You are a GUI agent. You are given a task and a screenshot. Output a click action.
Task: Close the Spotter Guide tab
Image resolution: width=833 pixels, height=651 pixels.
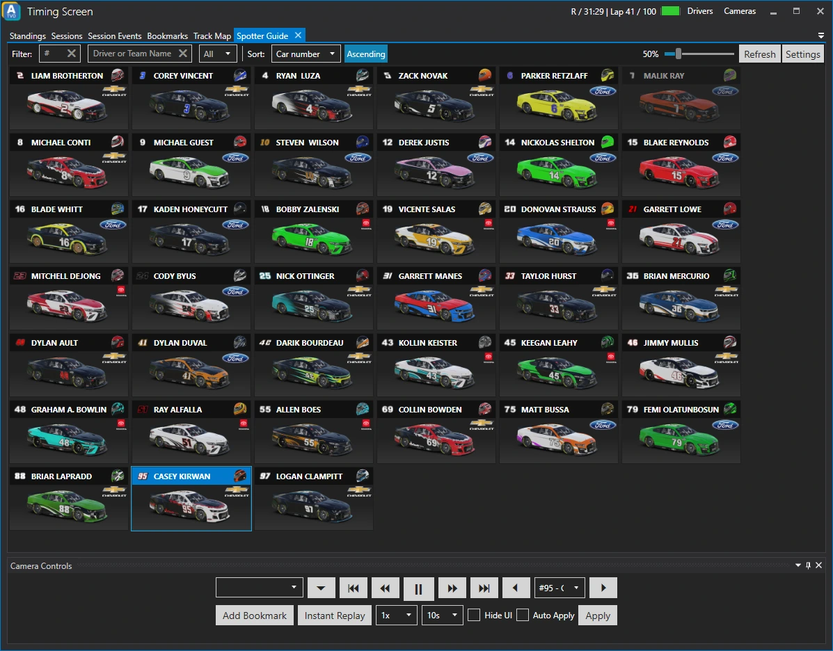(298, 35)
